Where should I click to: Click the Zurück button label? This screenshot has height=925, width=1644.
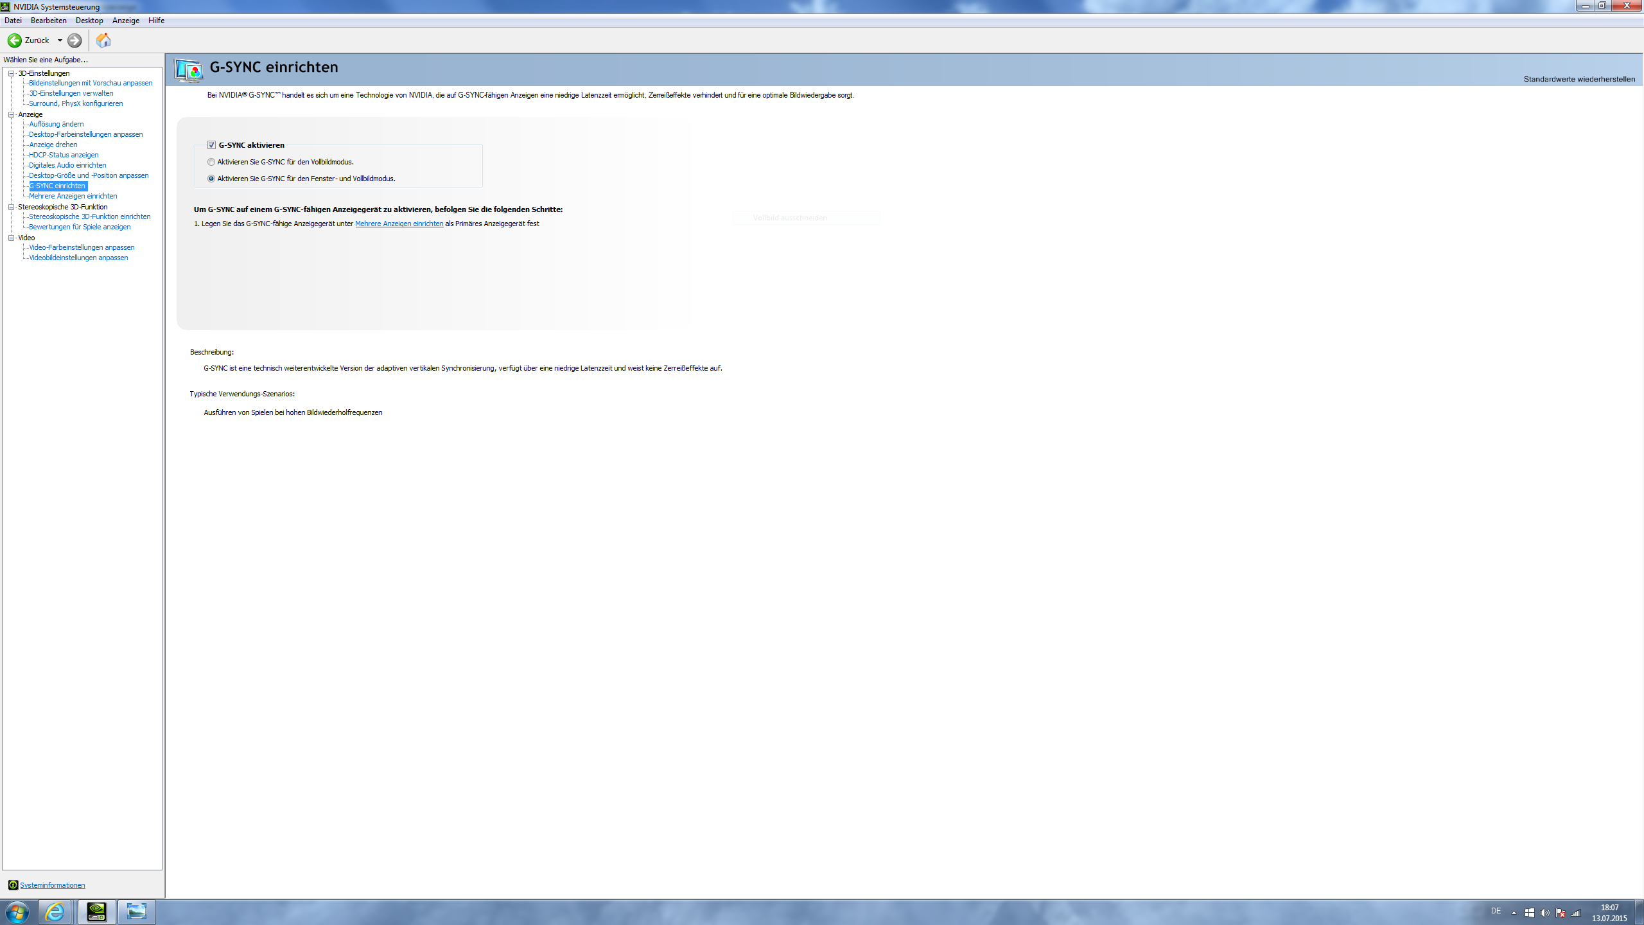pos(37,40)
